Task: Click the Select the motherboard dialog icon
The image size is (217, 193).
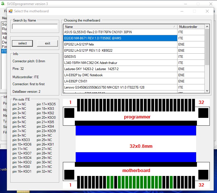Action: [11, 11]
